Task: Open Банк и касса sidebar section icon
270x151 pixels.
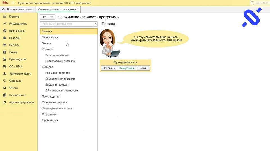Action: tap(4, 31)
